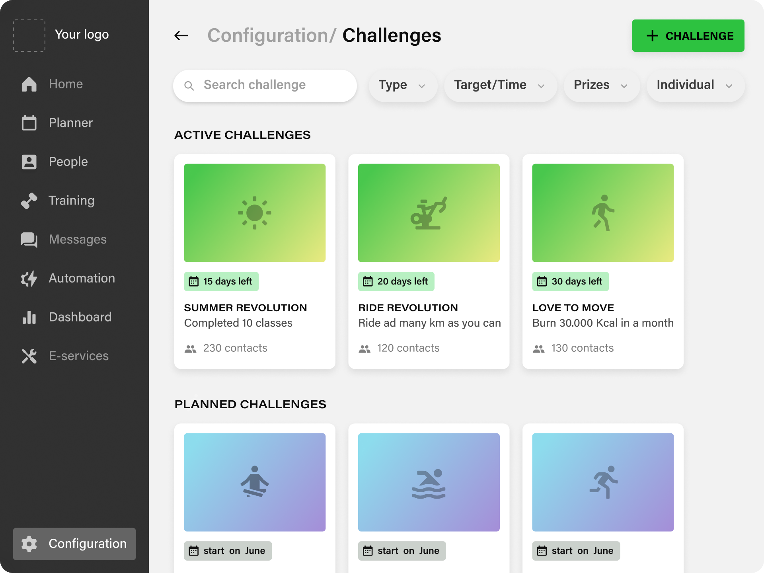The height and width of the screenshot is (573, 764).
Task: Click the Home house icon
Action: click(29, 84)
